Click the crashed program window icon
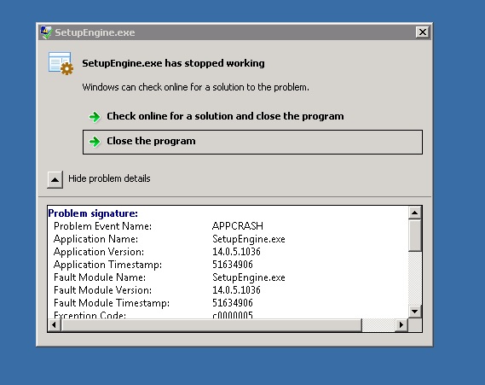 (61, 63)
